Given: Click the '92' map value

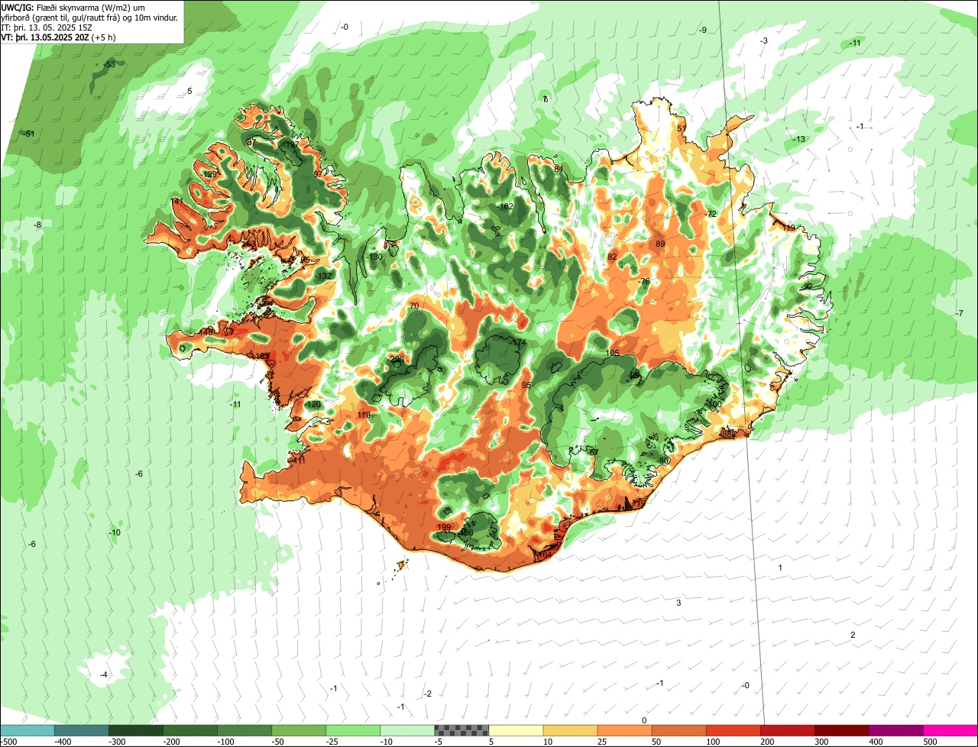Looking at the screenshot, I should tap(808, 286).
